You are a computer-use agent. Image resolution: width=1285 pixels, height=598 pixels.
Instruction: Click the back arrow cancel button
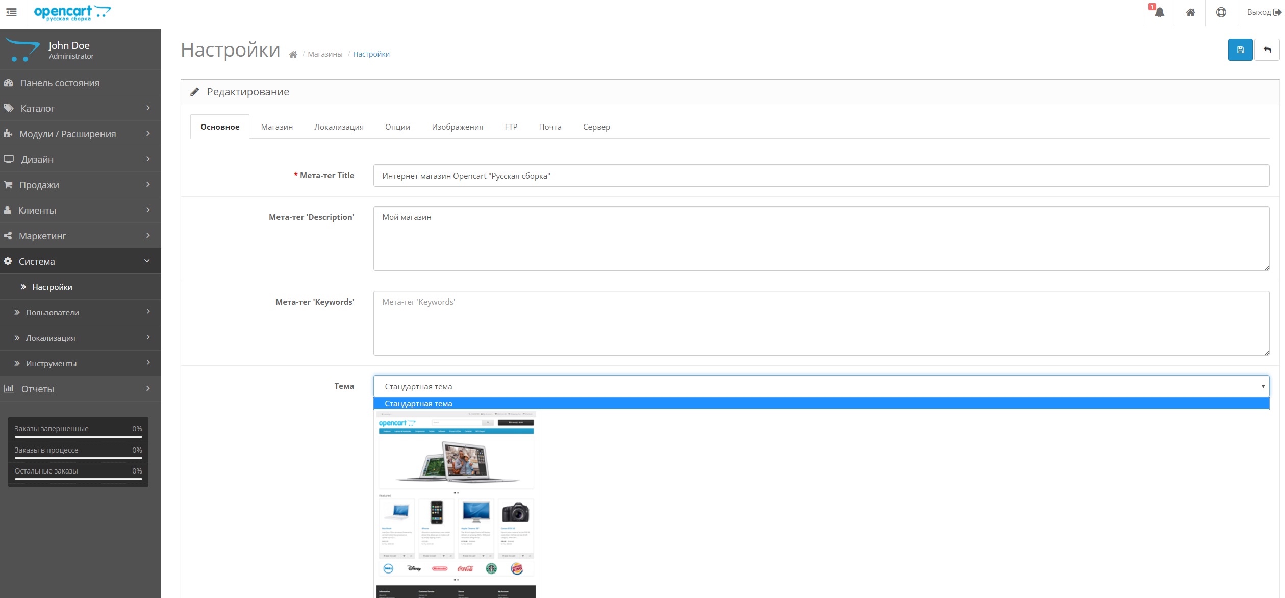coord(1267,50)
